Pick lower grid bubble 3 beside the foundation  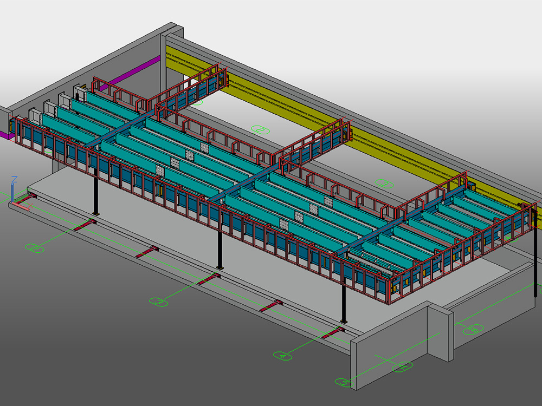click(159, 302)
